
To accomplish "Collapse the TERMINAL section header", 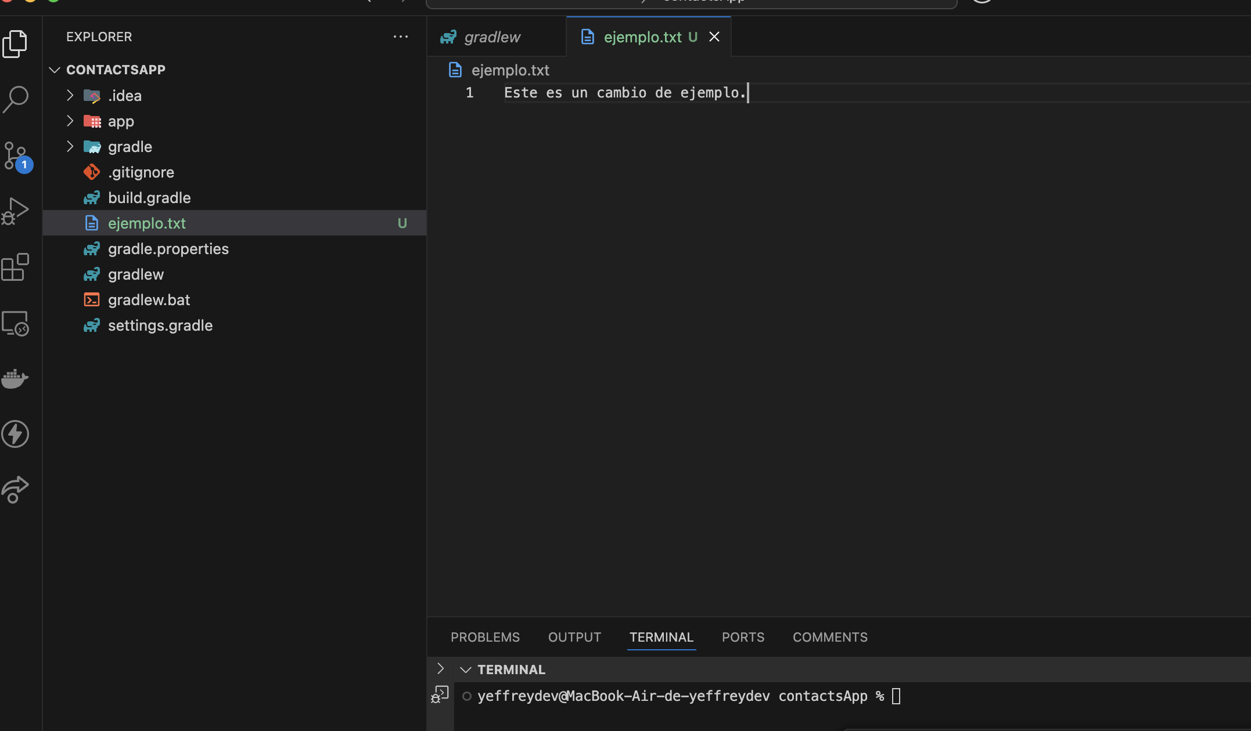I will 466,669.
